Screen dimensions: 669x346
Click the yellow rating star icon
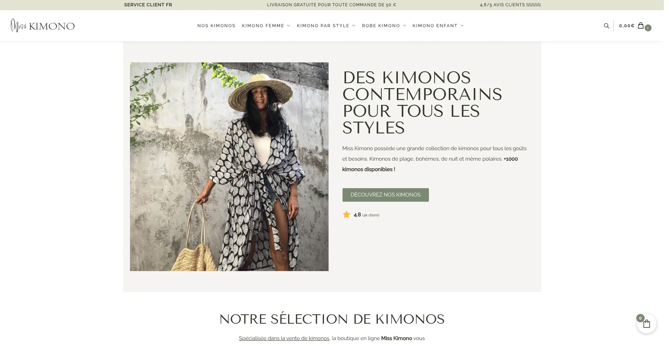pos(346,215)
